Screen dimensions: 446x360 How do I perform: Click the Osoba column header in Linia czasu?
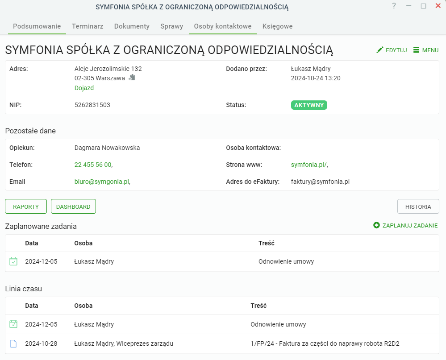pyautogui.click(x=83, y=306)
